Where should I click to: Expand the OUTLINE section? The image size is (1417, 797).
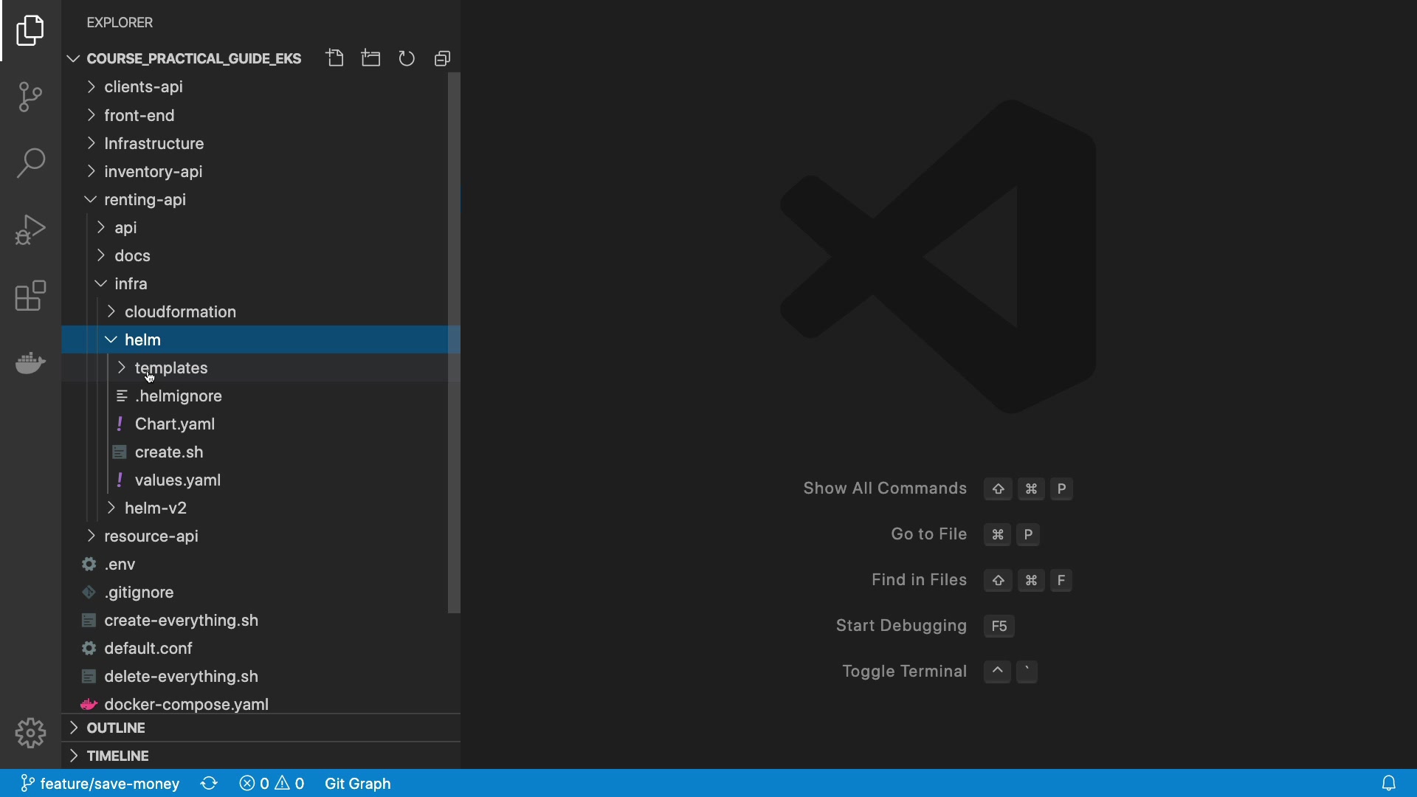coord(116,728)
